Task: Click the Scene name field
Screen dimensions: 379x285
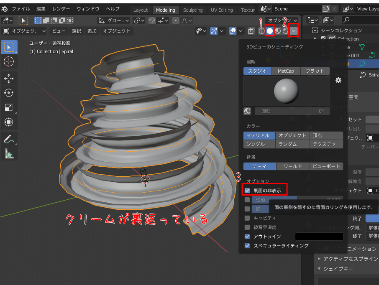Action: click(x=296, y=9)
